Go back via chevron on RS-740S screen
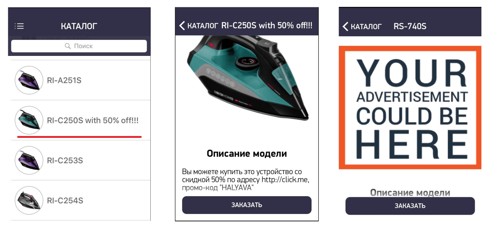 [x=345, y=26]
